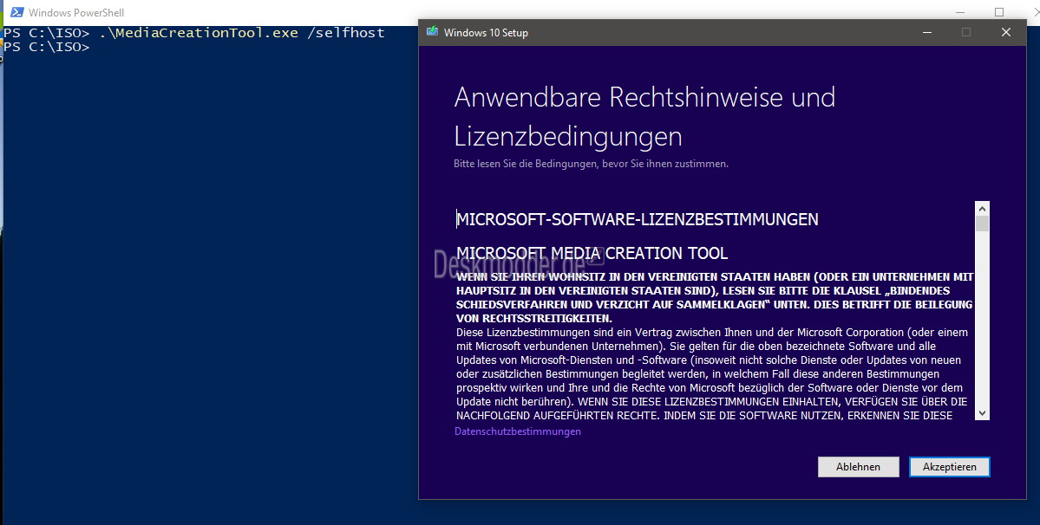This screenshot has width=1040, height=525.
Task: Maximize the Windows PowerShell window
Action: 999,12
